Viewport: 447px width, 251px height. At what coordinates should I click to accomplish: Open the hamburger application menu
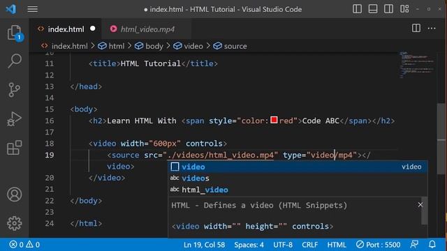click(x=33, y=9)
